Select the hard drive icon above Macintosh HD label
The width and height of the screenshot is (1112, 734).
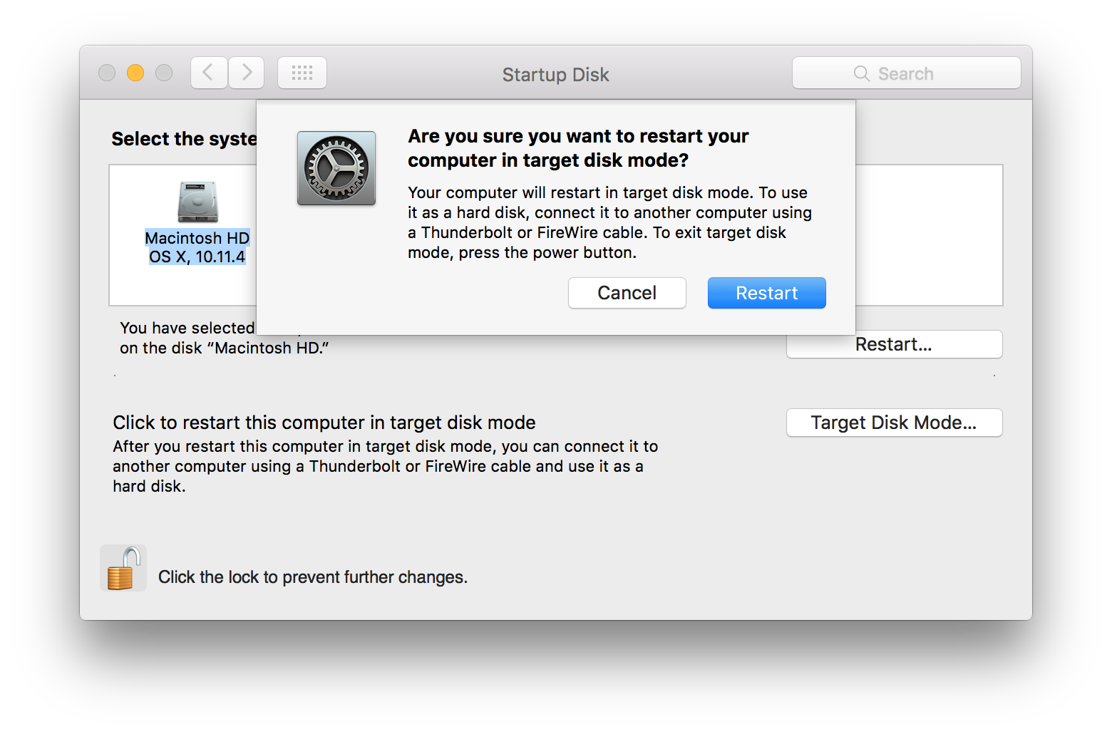[197, 203]
